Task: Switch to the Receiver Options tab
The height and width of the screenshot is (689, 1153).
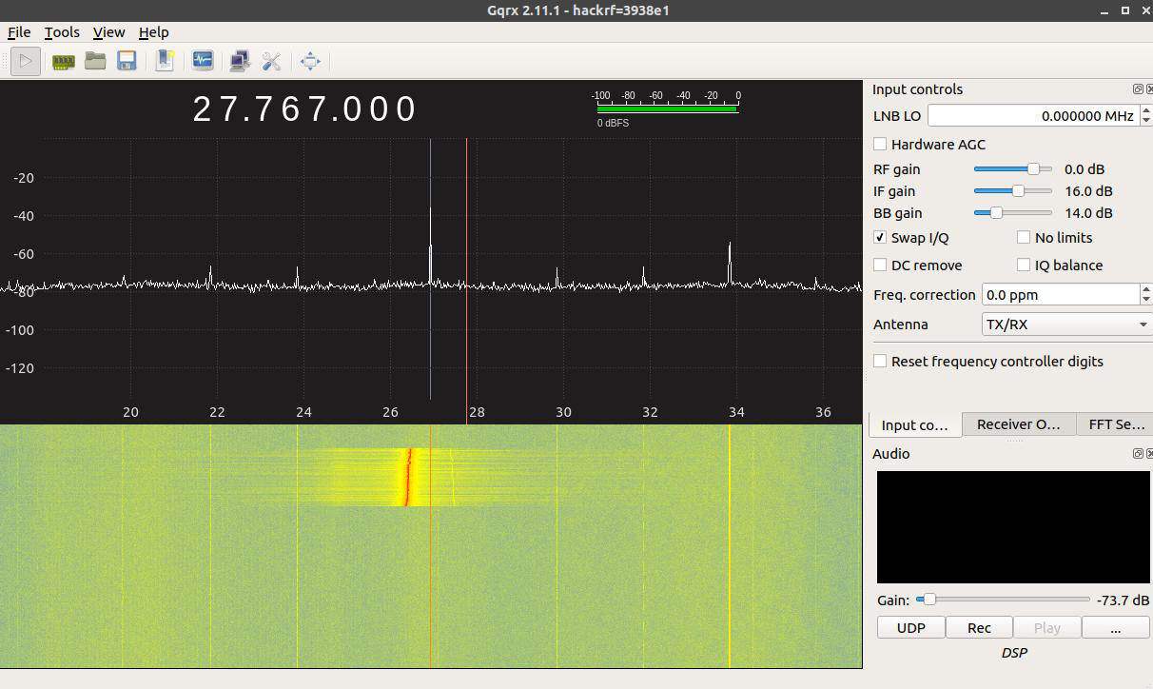Action: (x=1018, y=424)
